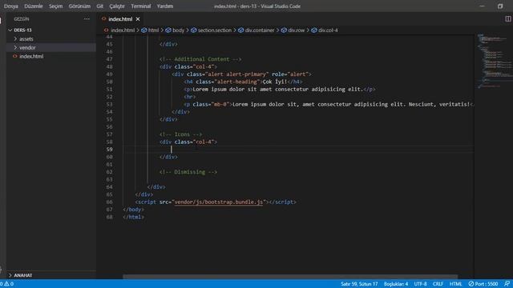Click line number 59 in gutter
Image resolution: width=513 pixels, height=288 pixels.
pos(110,150)
